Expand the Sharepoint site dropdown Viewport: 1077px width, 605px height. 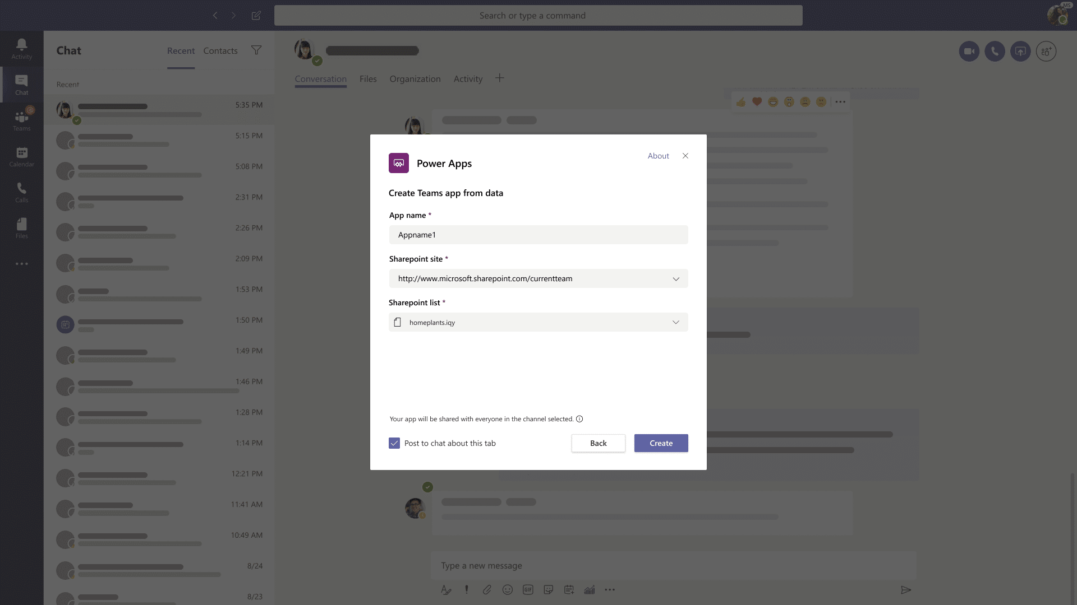(676, 279)
